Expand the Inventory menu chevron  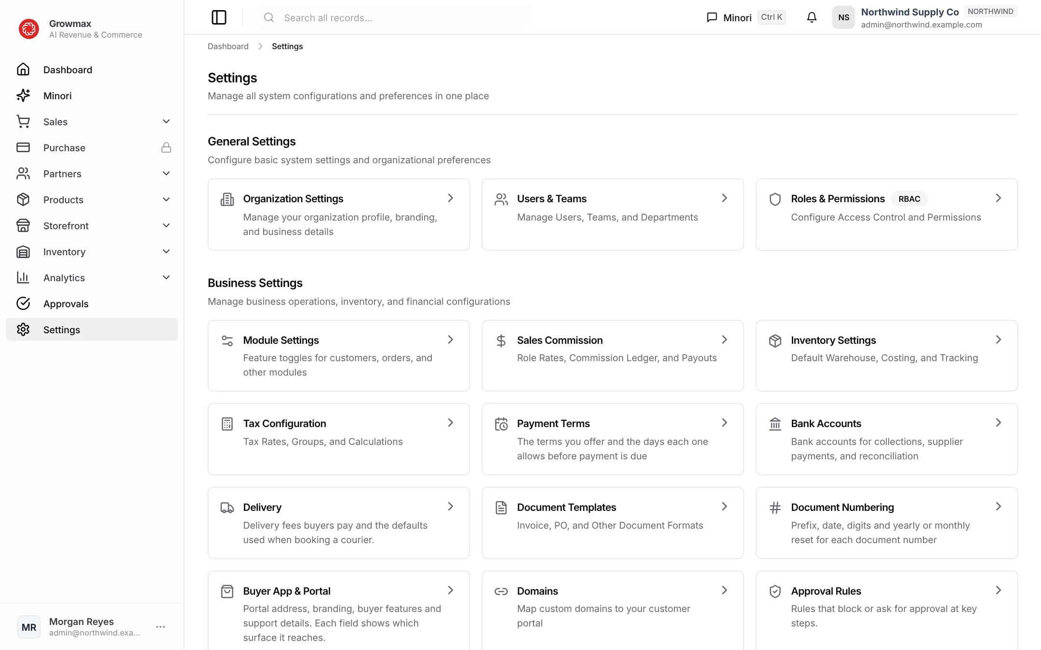(166, 251)
